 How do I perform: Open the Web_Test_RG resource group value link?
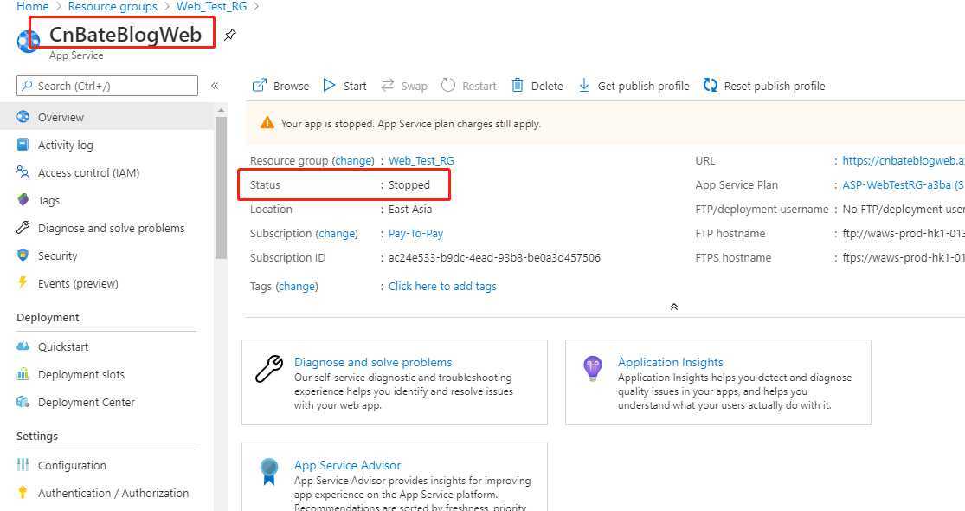click(421, 161)
